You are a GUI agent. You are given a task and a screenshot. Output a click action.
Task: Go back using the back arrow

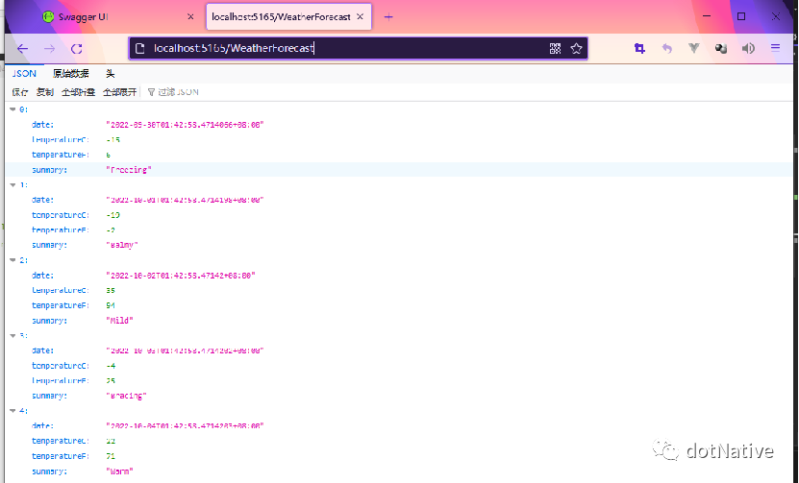(22, 49)
